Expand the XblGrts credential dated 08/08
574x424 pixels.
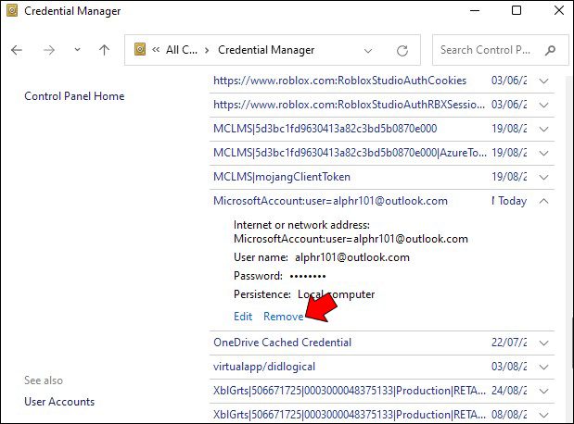click(544, 416)
